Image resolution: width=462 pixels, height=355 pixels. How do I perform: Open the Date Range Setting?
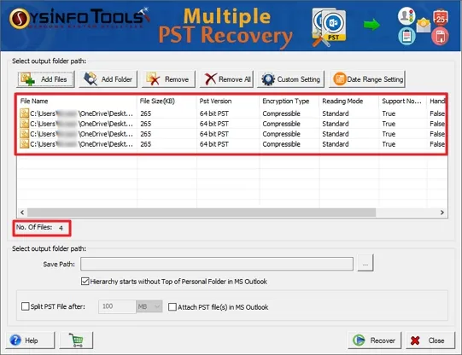click(367, 79)
